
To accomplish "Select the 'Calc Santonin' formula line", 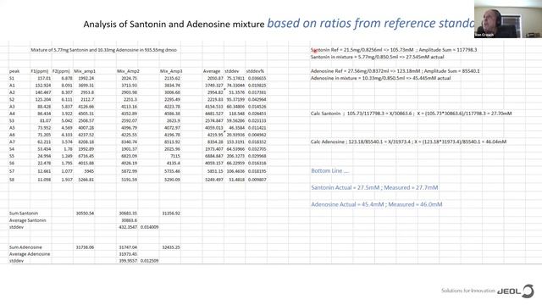I will (x=411, y=114).
